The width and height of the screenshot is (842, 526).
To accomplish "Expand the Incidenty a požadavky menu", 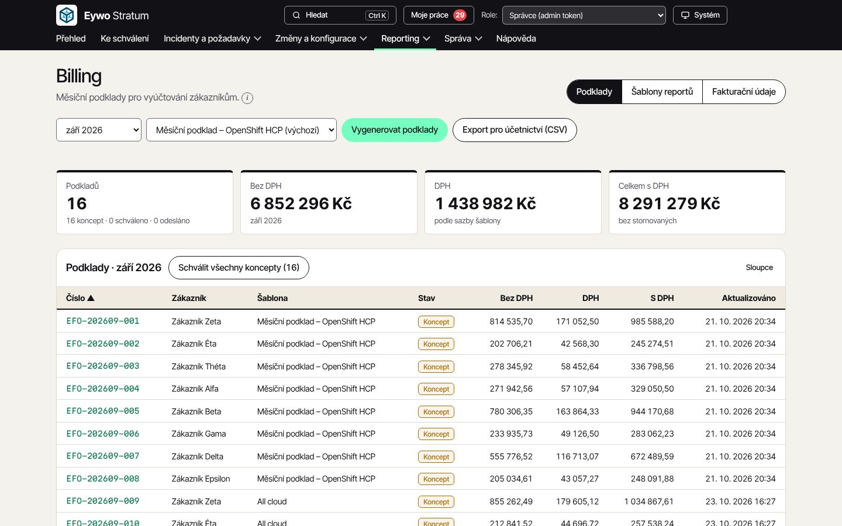I will click(x=212, y=39).
